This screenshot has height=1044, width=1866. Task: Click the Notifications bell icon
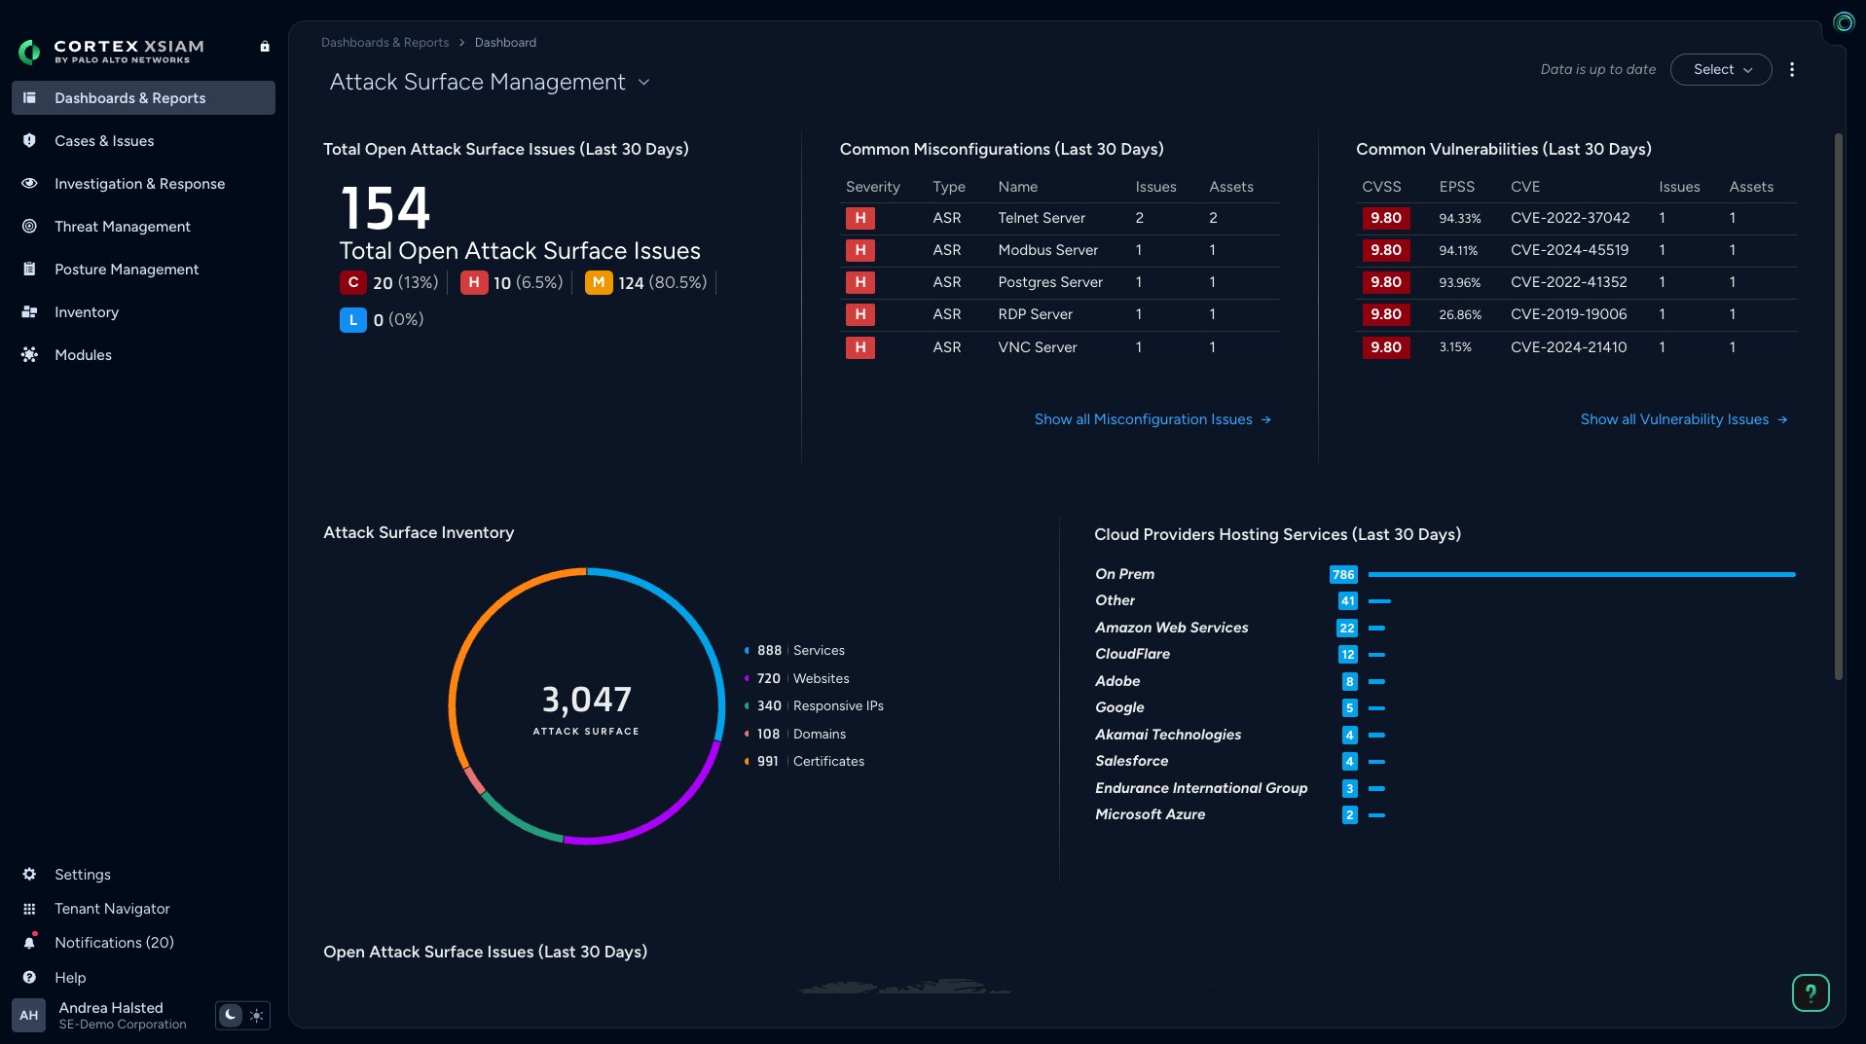pyautogui.click(x=29, y=943)
